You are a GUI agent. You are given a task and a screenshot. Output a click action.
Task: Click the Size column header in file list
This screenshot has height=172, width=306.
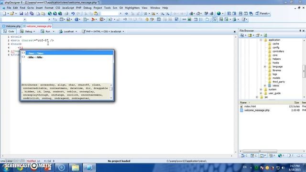296,103
